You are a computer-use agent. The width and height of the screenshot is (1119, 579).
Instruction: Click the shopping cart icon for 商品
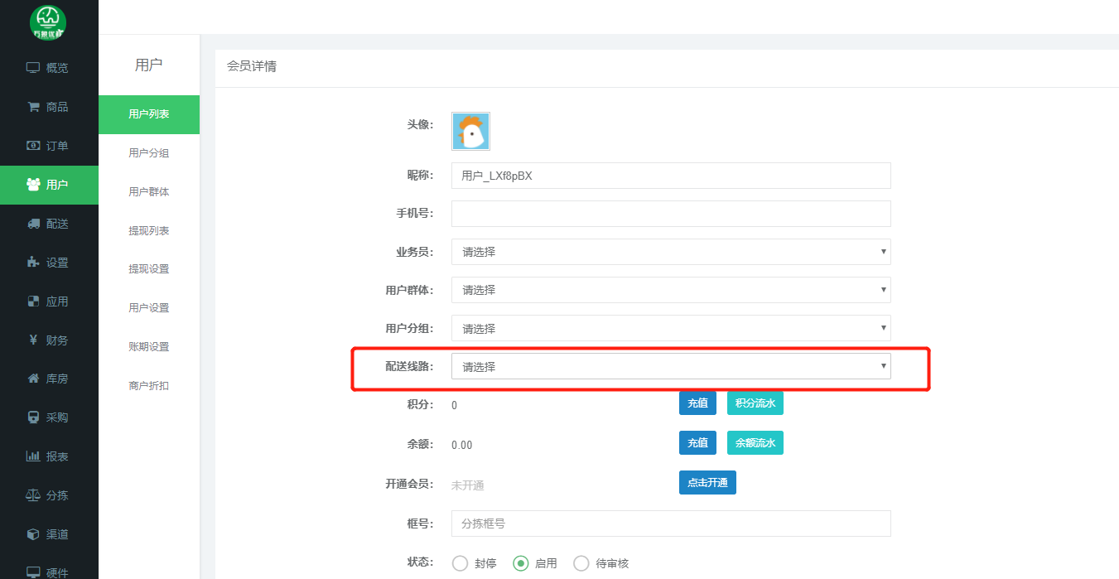click(x=33, y=107)
